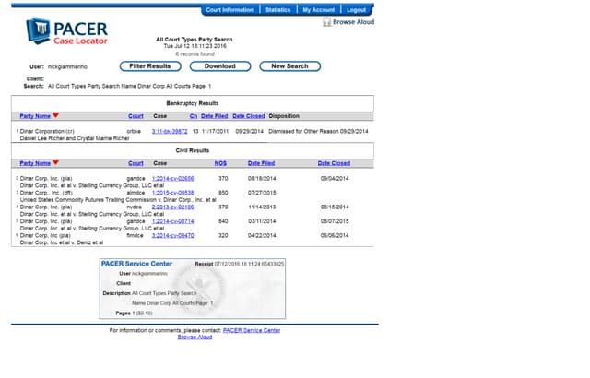Click Logout in the top navigation
Viewport: 590px width, 378px height.
tap(357, 9)
